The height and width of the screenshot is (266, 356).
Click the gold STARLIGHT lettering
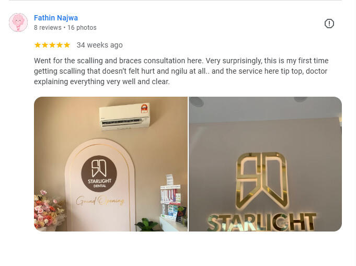point(261,222)
